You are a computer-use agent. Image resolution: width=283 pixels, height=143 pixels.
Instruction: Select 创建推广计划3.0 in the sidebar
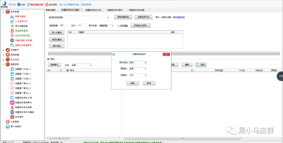click(23, 79)
